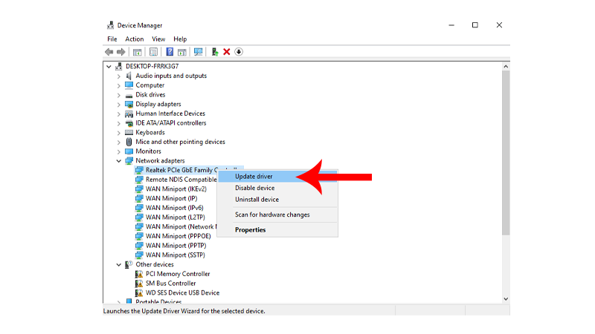Open the Properties toolbar icon
595x334 pixels.
[x=153, y=52]
